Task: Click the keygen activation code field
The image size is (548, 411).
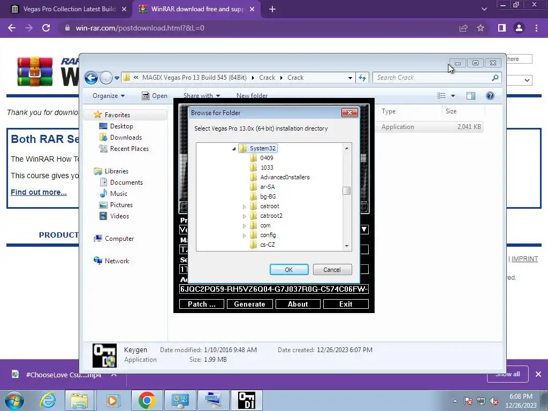Action: click(273, 289)
